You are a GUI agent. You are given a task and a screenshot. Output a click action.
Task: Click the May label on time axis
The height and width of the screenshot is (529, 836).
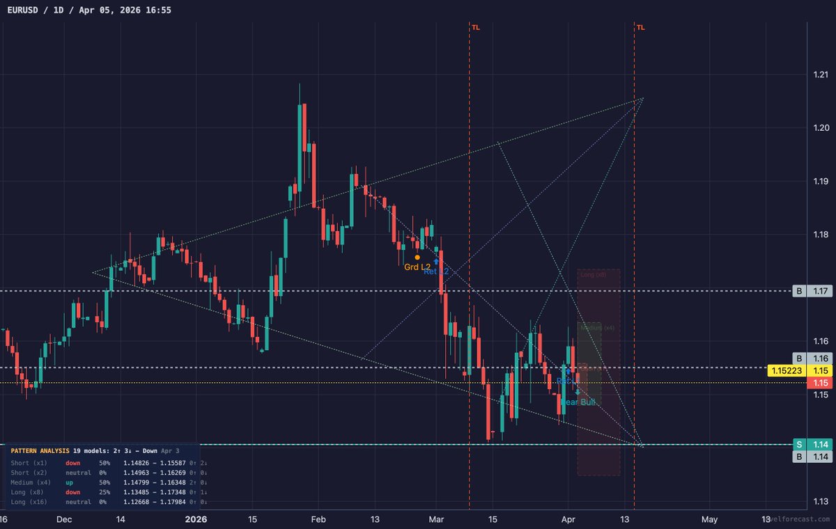709,519
